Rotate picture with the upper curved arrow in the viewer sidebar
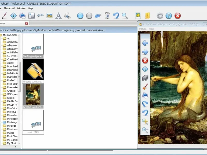The width and height of the screenshot is (207, 155). click(145, 104)
